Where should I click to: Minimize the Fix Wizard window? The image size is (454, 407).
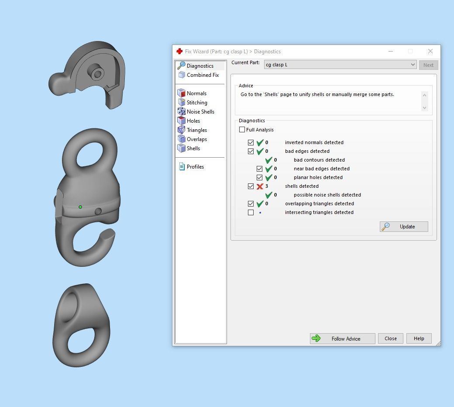391,51
